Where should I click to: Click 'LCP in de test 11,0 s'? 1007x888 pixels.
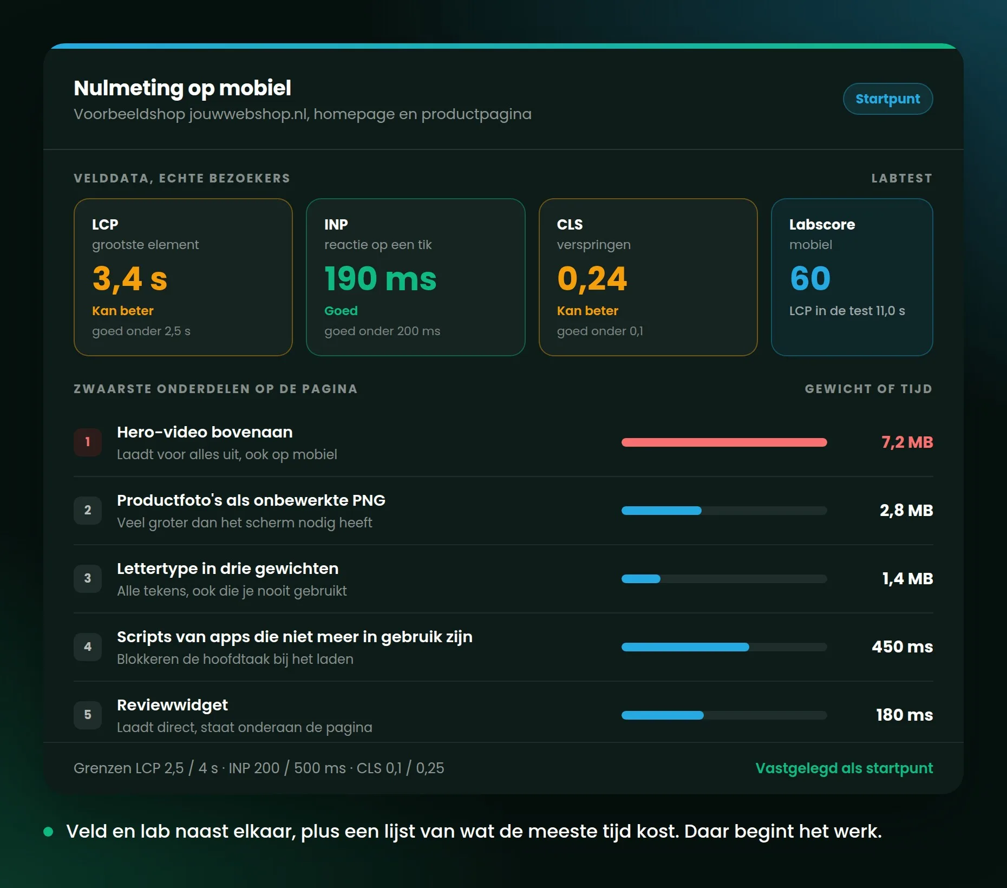847,311
